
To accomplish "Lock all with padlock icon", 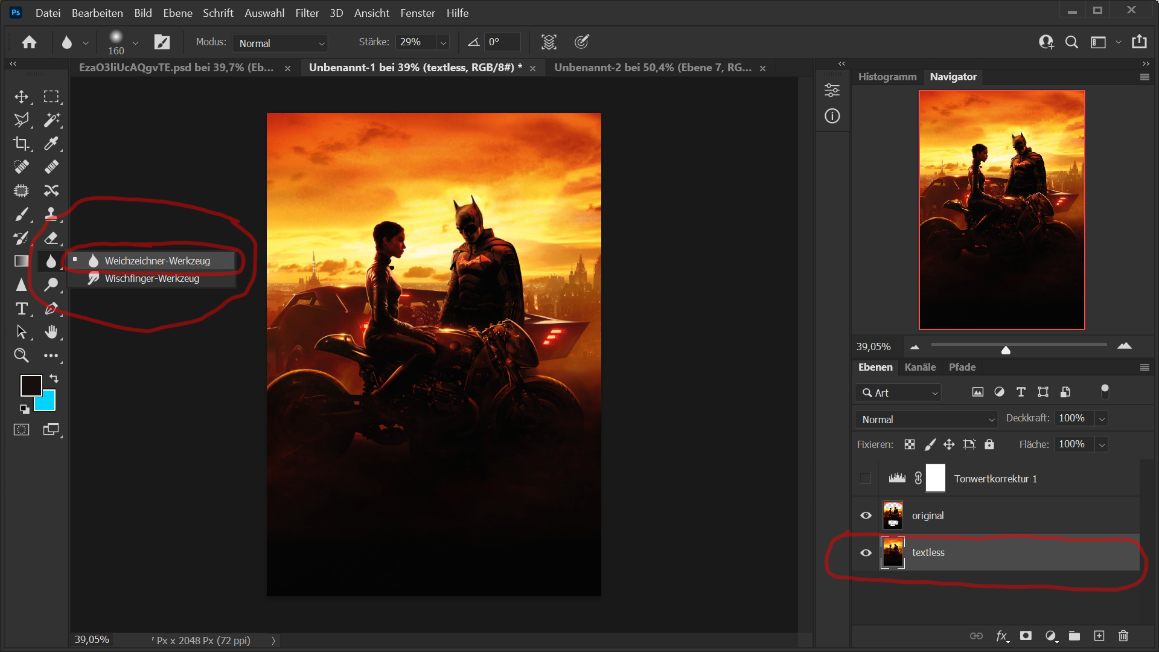I will click(989, 445).
